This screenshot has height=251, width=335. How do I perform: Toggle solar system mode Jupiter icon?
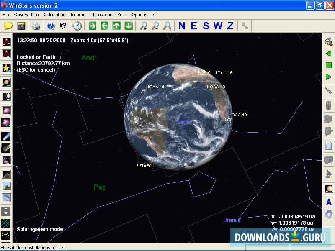point(329,188)
